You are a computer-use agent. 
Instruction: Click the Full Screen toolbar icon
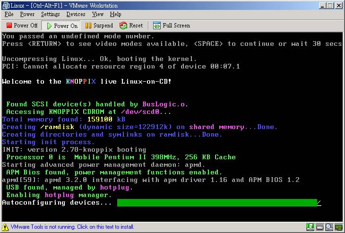point(156,26)
